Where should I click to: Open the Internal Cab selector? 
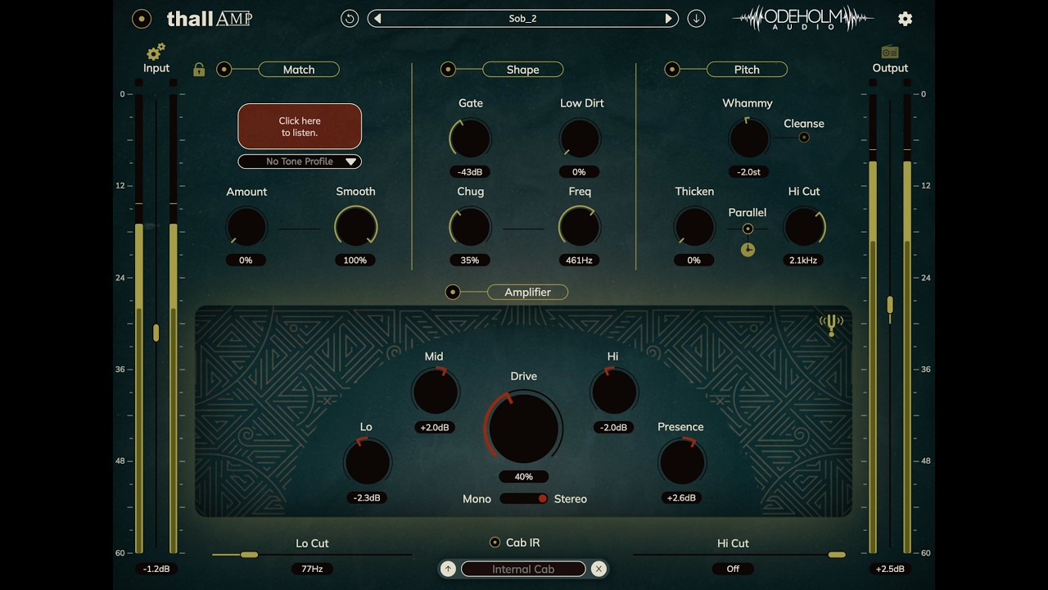[523, 569]
